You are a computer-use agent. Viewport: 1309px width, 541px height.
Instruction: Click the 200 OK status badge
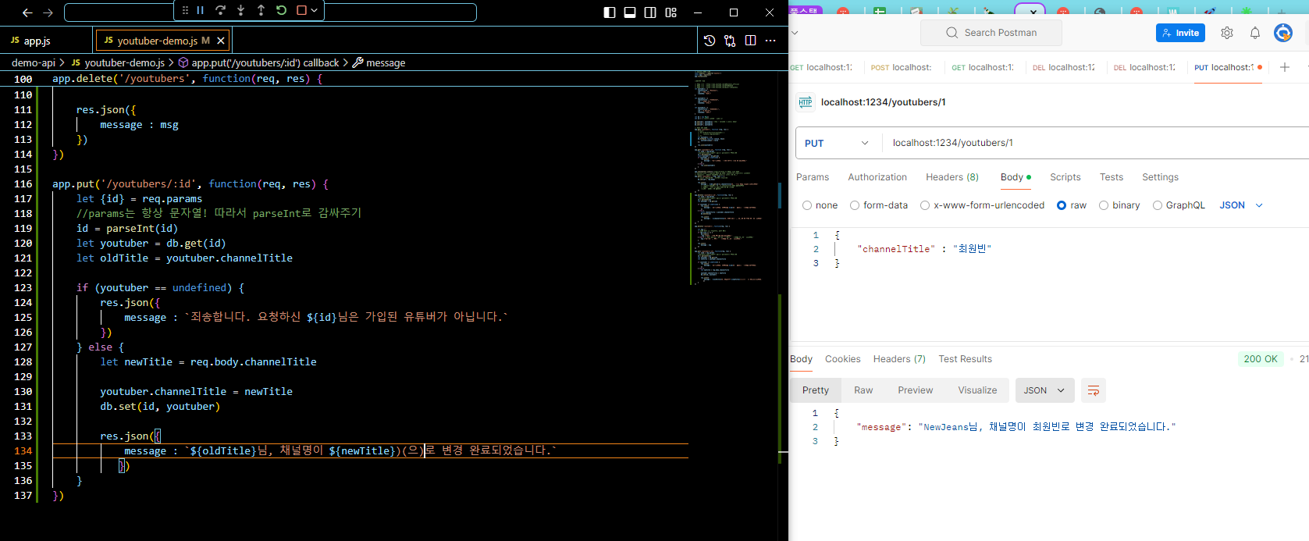(x=1261, y=359)
